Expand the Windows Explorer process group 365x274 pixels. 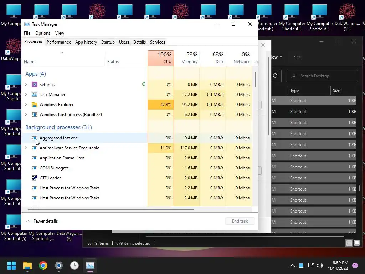[26, 105]
